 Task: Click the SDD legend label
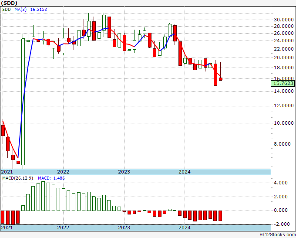tap(7, 10)
